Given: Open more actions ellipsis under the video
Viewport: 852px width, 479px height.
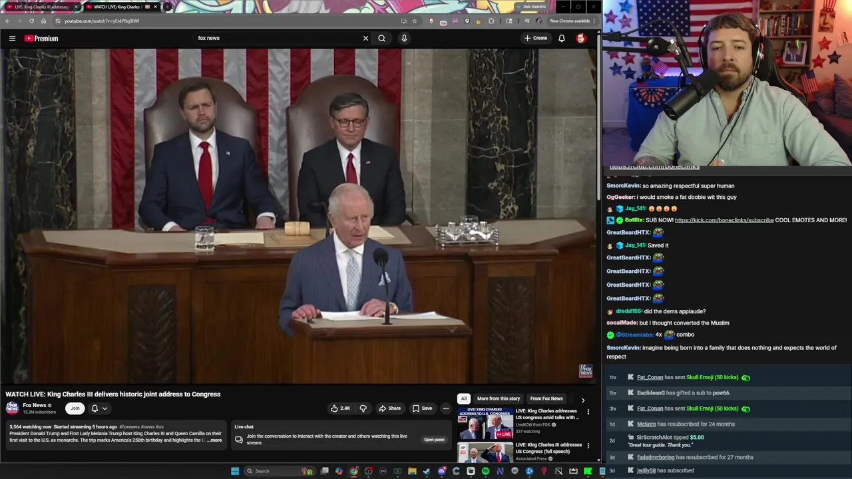Looking at the screenshot, I should click(x=446, y=408).
